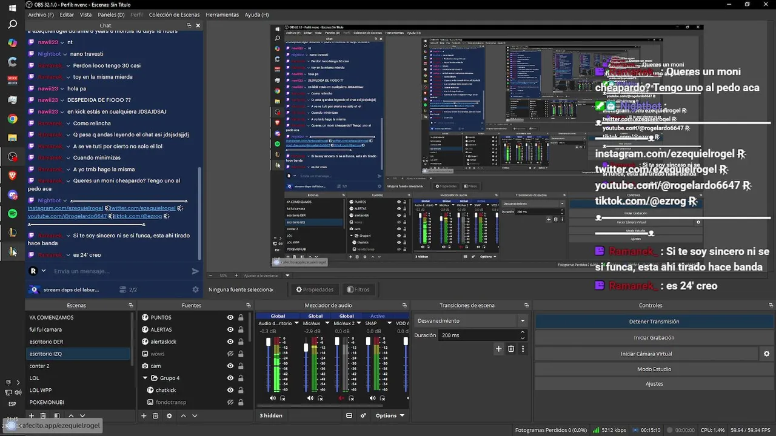Open chat settings gear icon
776x436 pixels.
click(195, 289)
